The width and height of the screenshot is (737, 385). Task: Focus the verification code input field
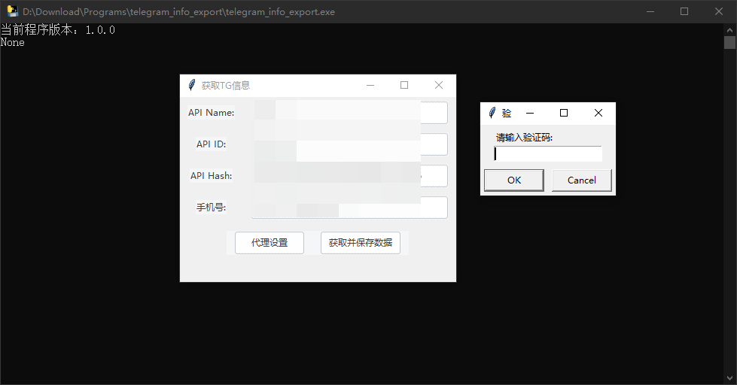[x=548, y=154]
